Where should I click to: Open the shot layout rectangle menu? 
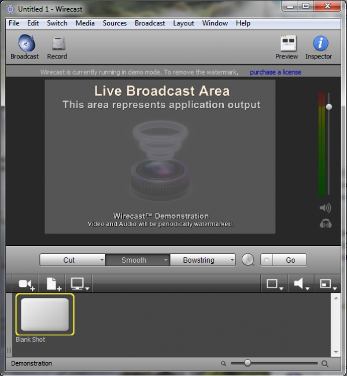[275, 284]
